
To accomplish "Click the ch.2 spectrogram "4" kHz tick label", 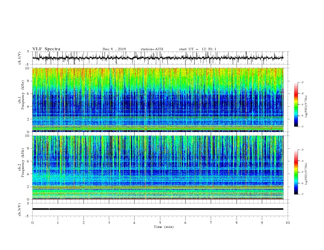I will coord(29,174).
